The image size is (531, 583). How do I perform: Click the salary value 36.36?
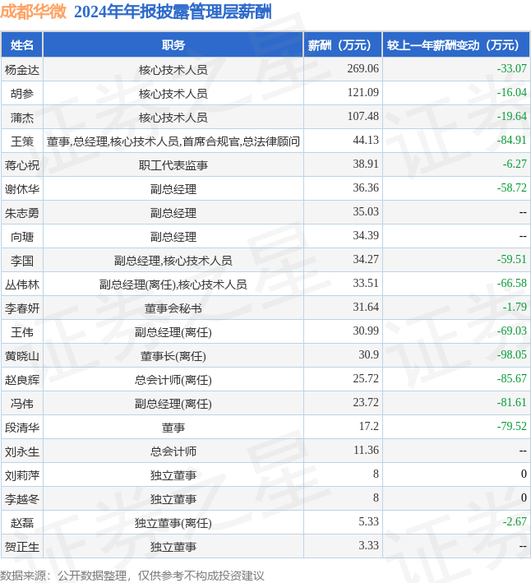coord(366,187)
